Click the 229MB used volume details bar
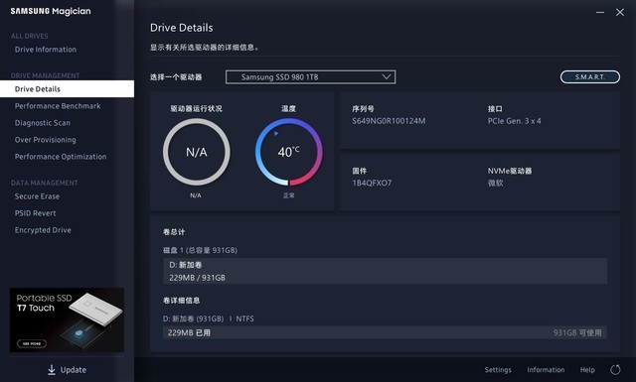Image resolution: width=636 pixels, height=382 pixels. tap(385, 332)
